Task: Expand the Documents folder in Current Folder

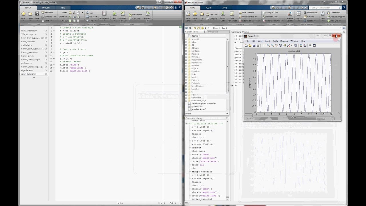Action: click(x=186, y=60)
